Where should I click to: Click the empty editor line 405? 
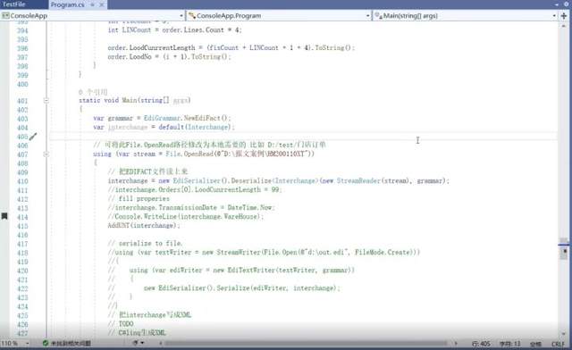pyautogui.click(x=303, y=137)
